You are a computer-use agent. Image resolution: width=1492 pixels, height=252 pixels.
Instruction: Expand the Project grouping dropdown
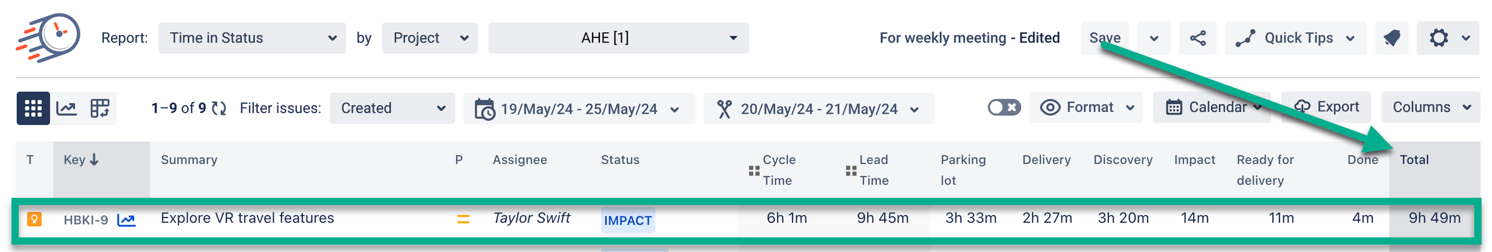[x=430, y=38]
